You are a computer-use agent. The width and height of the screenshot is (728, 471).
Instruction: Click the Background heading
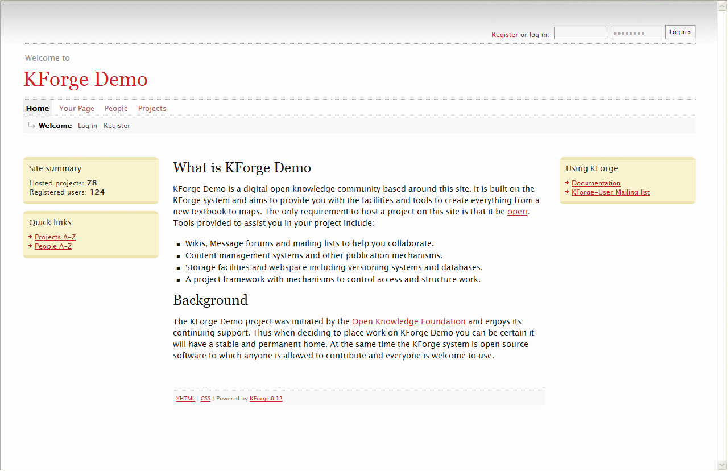210,300
